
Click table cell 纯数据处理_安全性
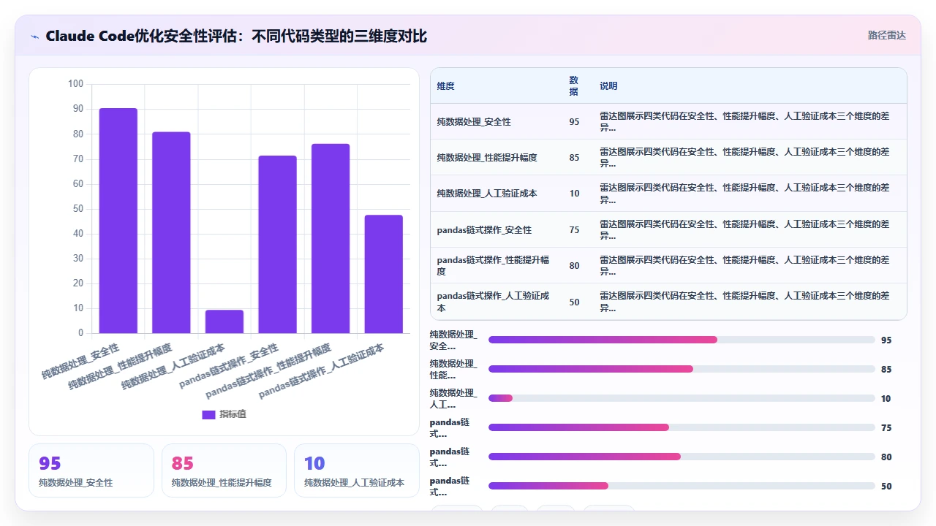click(x=474, y=122)
